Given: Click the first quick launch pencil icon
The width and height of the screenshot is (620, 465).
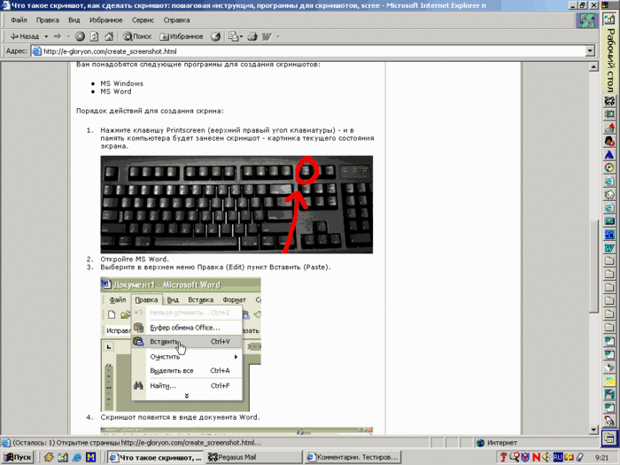Looking at the screenshot, I should (49, 458).
